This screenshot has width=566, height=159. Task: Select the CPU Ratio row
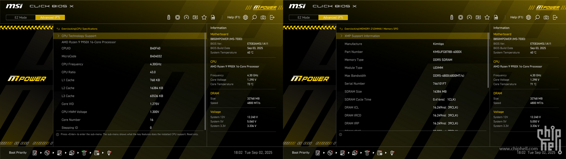point(129,72)
